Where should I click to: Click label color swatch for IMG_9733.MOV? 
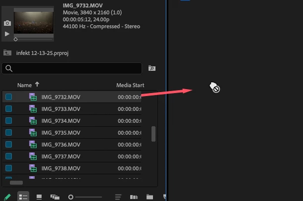coord(9,109)
